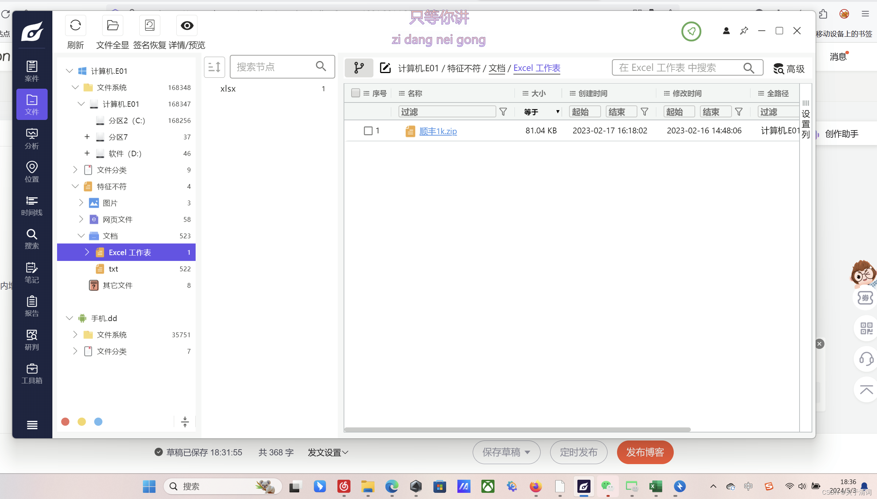Click the 刷新 refresh icon
This screenshot has height=499, width=877.
[75, 25]
